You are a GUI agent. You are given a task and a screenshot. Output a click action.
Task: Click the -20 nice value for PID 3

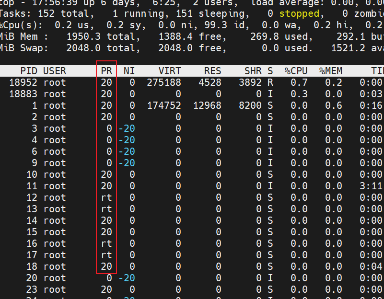click(126, 128)
